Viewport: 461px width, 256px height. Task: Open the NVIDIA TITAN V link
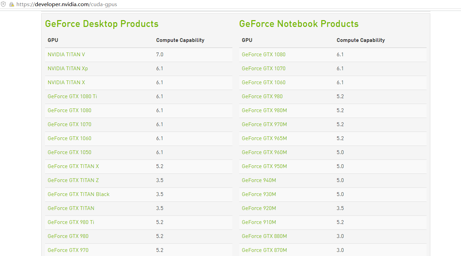[x=66, y=55]
